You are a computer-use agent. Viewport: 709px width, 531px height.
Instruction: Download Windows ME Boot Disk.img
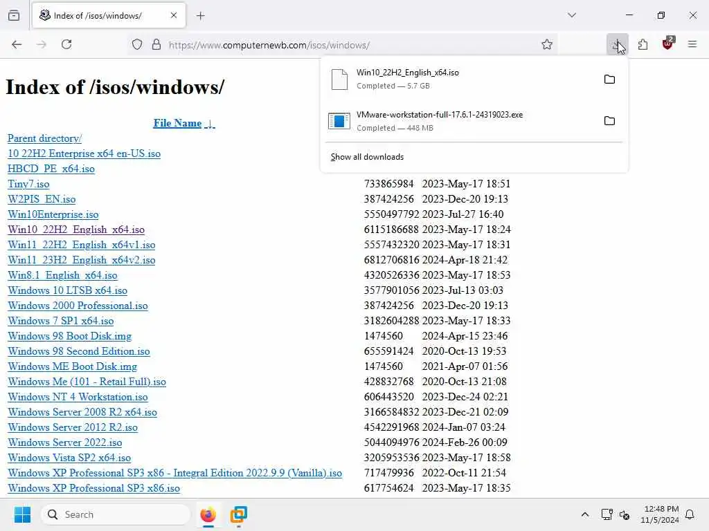(72, 366)
